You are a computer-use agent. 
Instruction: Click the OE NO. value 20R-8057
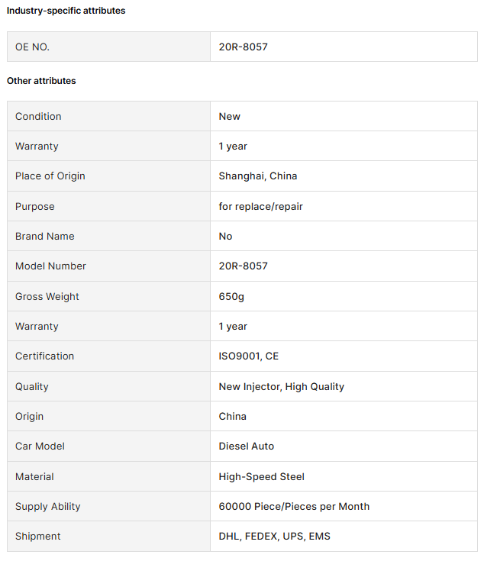pyautogui.click(x=243, y=47)
